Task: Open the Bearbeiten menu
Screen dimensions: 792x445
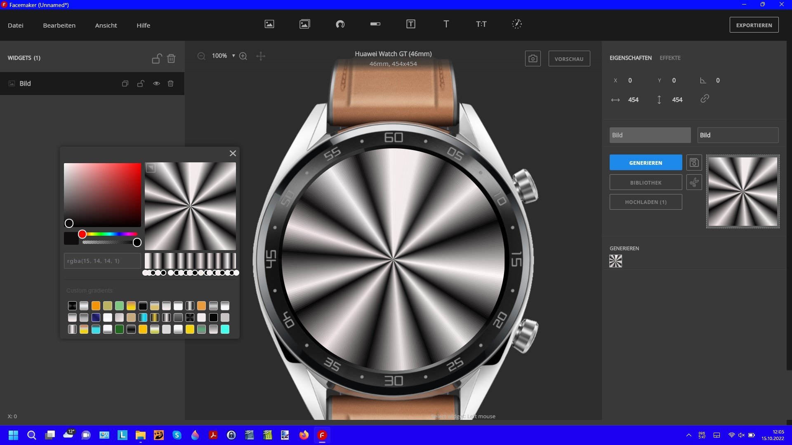Action: point(59,26)
